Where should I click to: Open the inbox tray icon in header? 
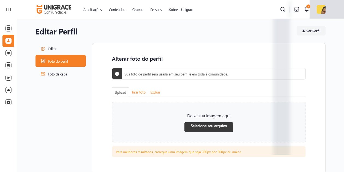[296, 9]
